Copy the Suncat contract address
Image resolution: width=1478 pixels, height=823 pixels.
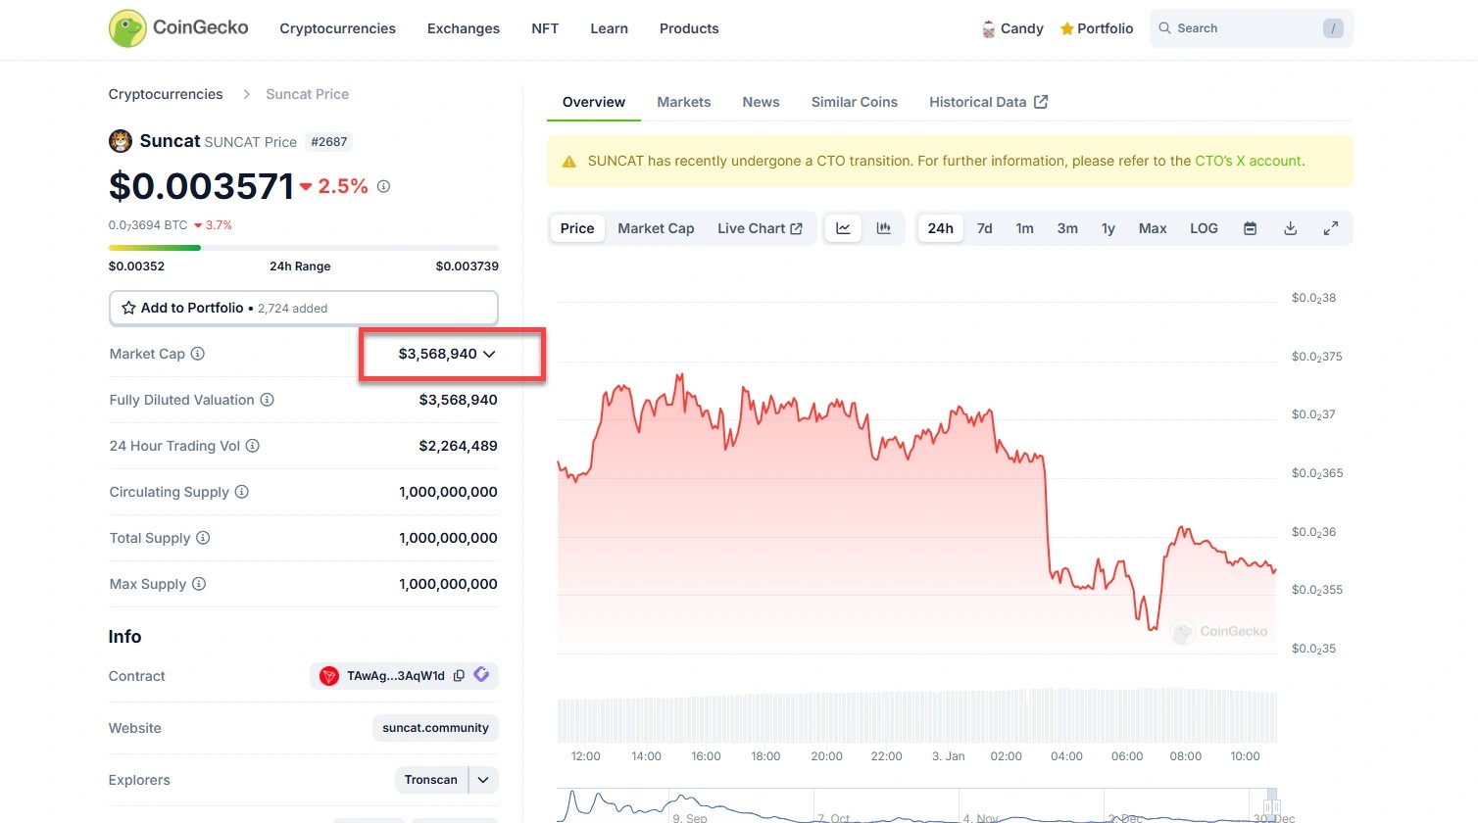(459, 676)
